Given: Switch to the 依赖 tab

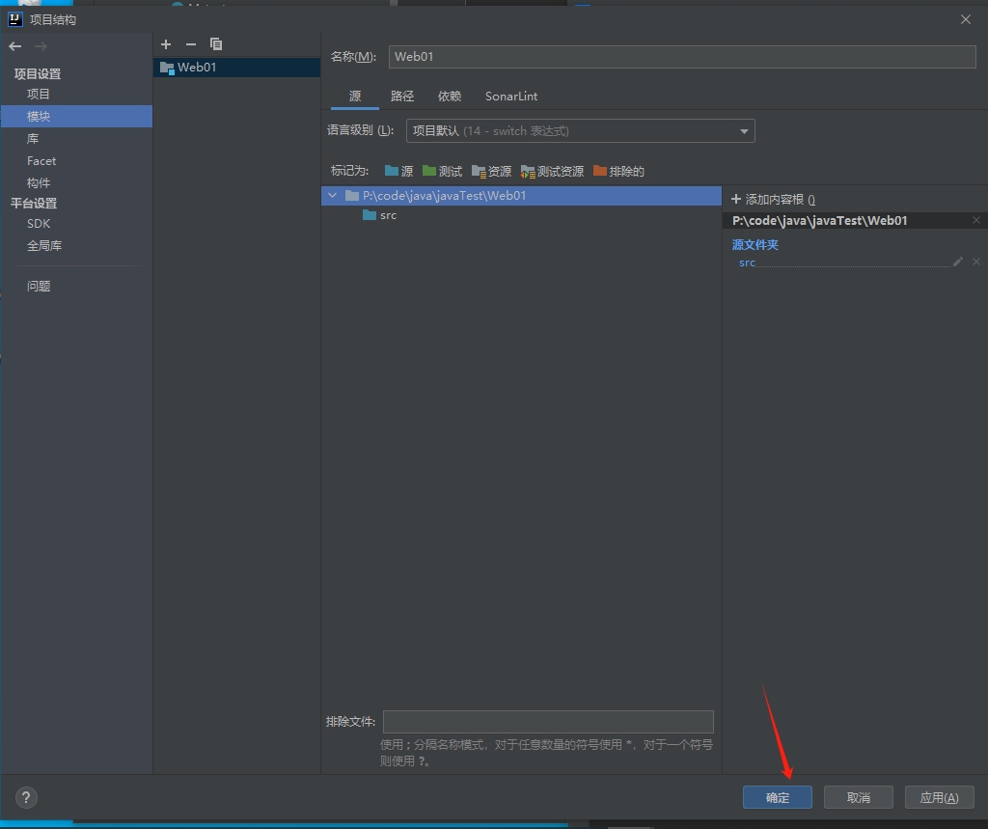Looking at the screenshot, I should click(450, 97).
